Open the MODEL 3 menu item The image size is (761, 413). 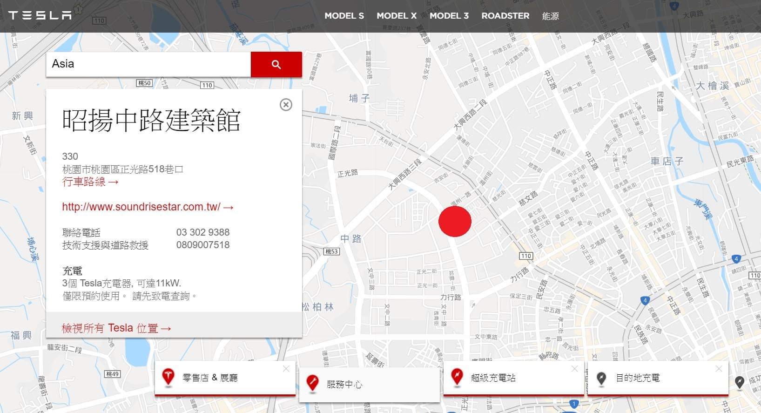pos(449,16)
